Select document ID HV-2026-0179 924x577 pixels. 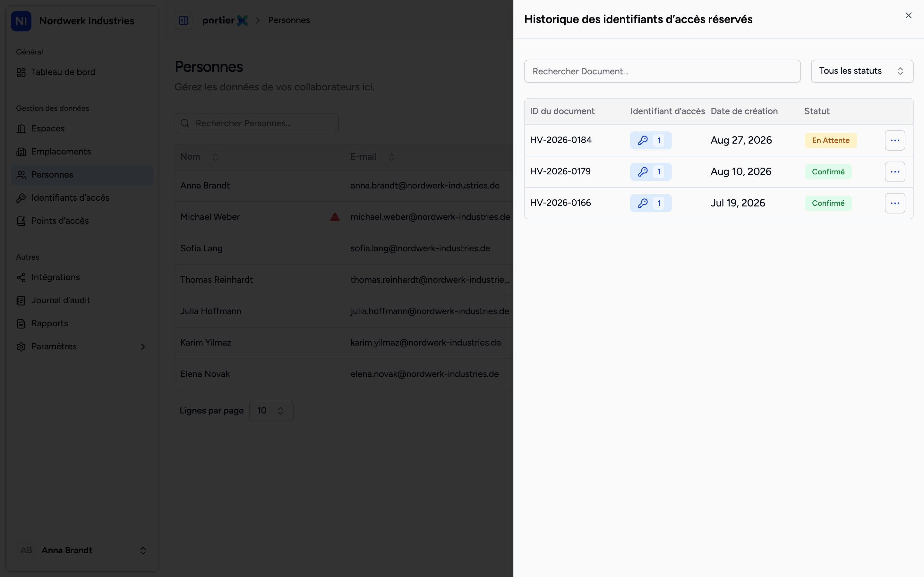[x=560, y=171]
